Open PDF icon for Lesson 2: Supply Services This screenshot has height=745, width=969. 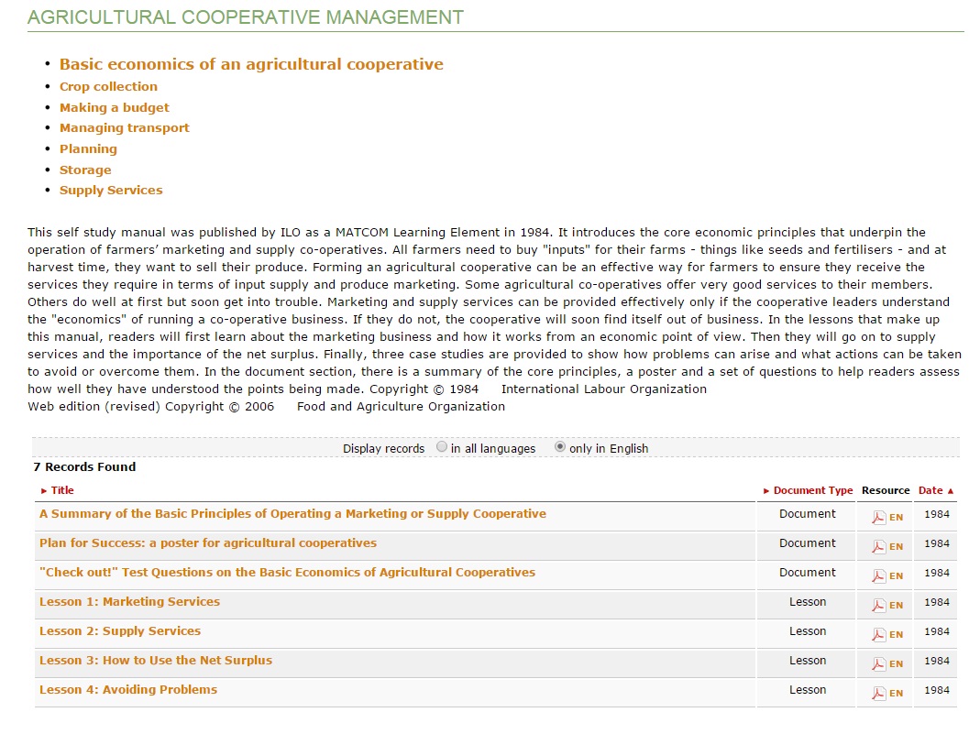coord(878,634)
